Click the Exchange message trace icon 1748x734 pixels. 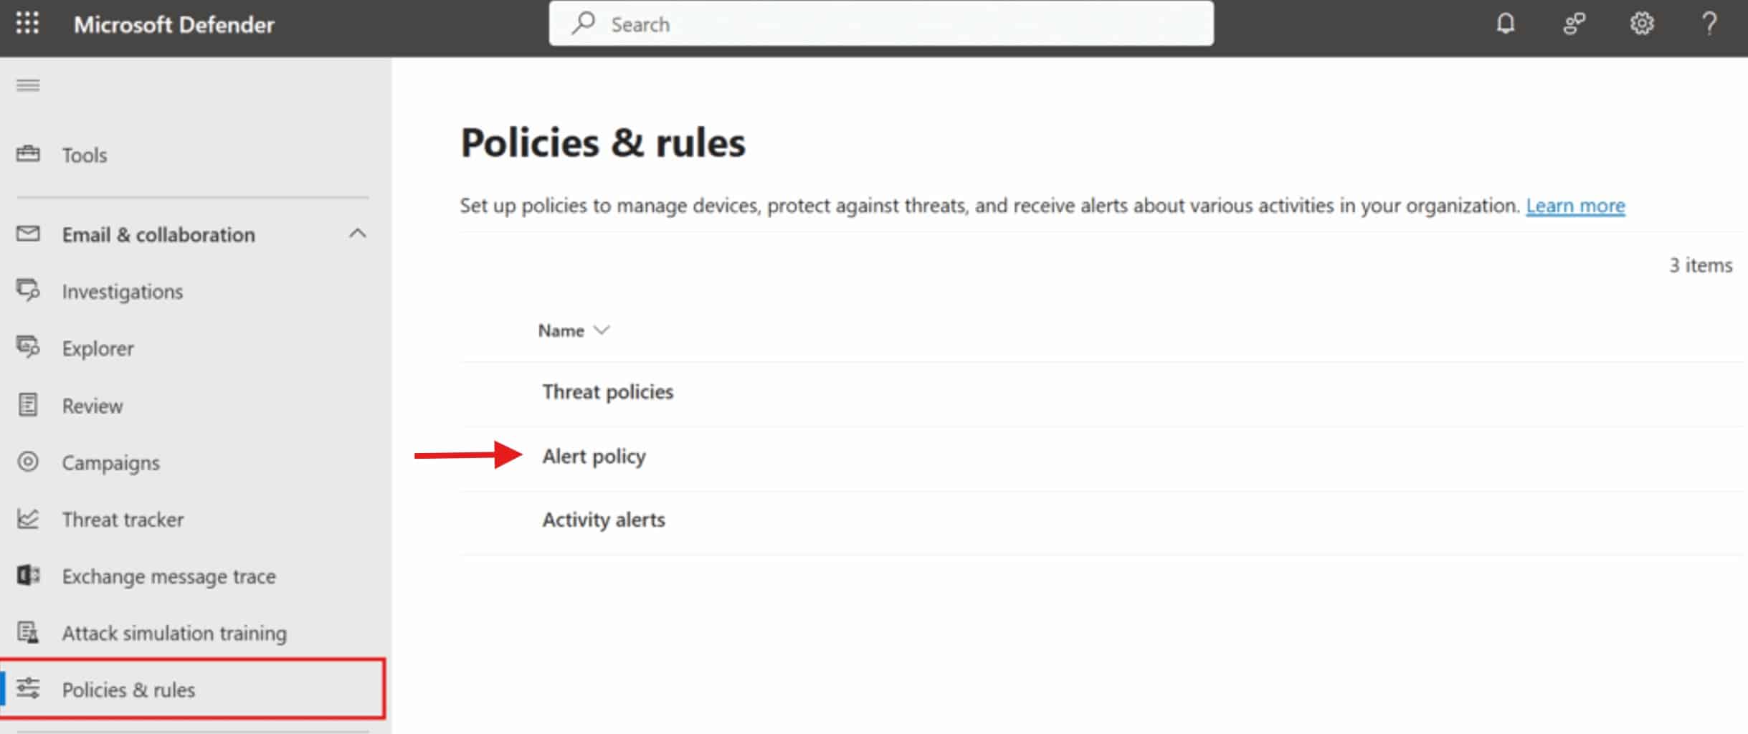coord(28,576)
